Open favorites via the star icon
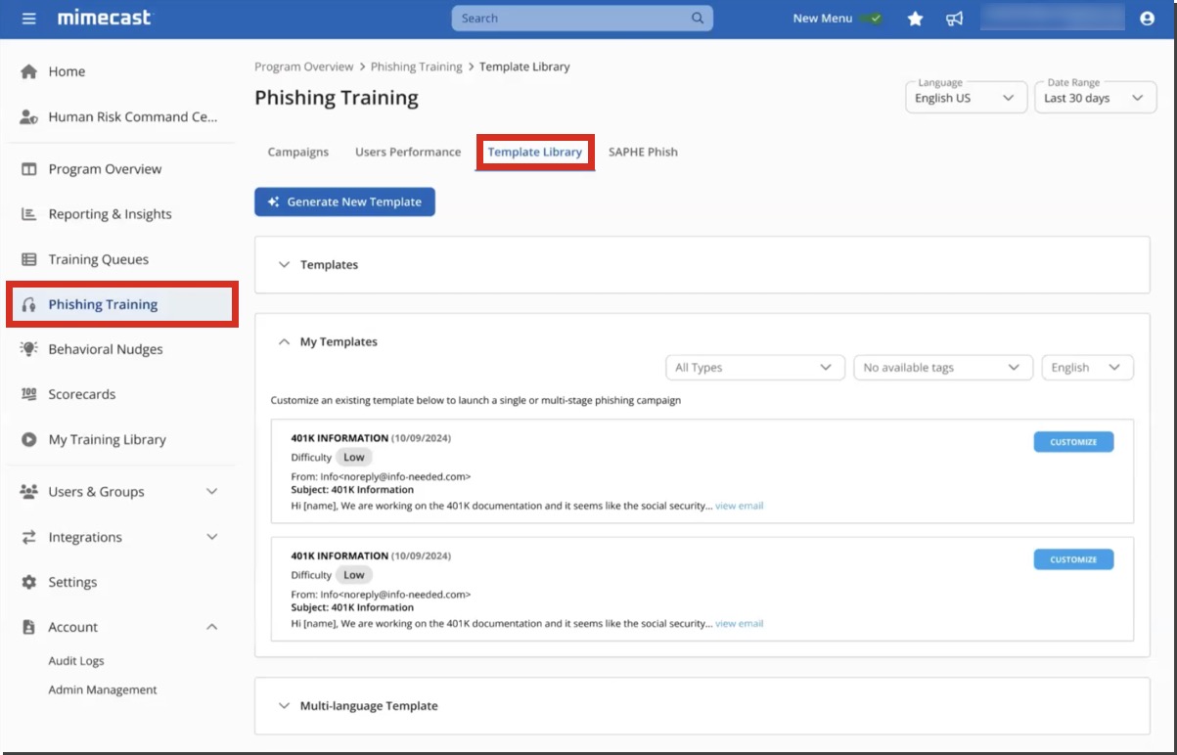The height and width of the screenshot is (755, 1177). [915, 19]
